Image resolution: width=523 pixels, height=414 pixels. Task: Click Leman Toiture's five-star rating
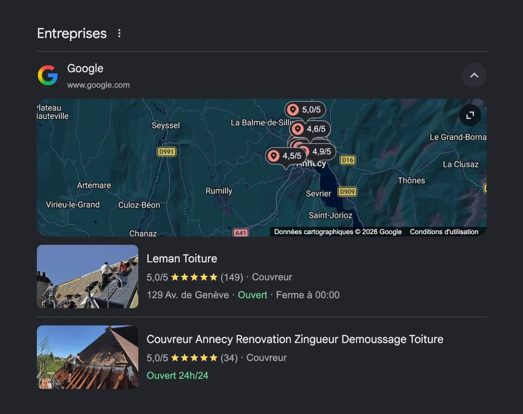194,277
